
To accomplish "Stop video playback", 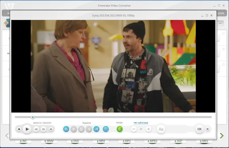I will (19, 129).
